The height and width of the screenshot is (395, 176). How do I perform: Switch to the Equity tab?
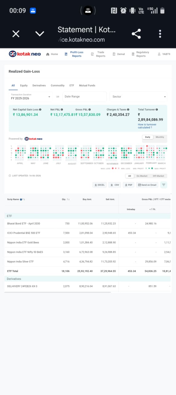pos(24,85)
